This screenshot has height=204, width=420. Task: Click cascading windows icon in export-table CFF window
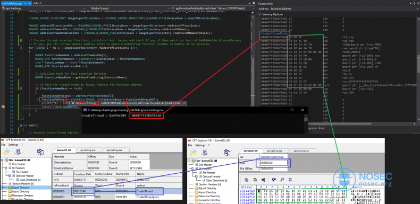(40, 152)
